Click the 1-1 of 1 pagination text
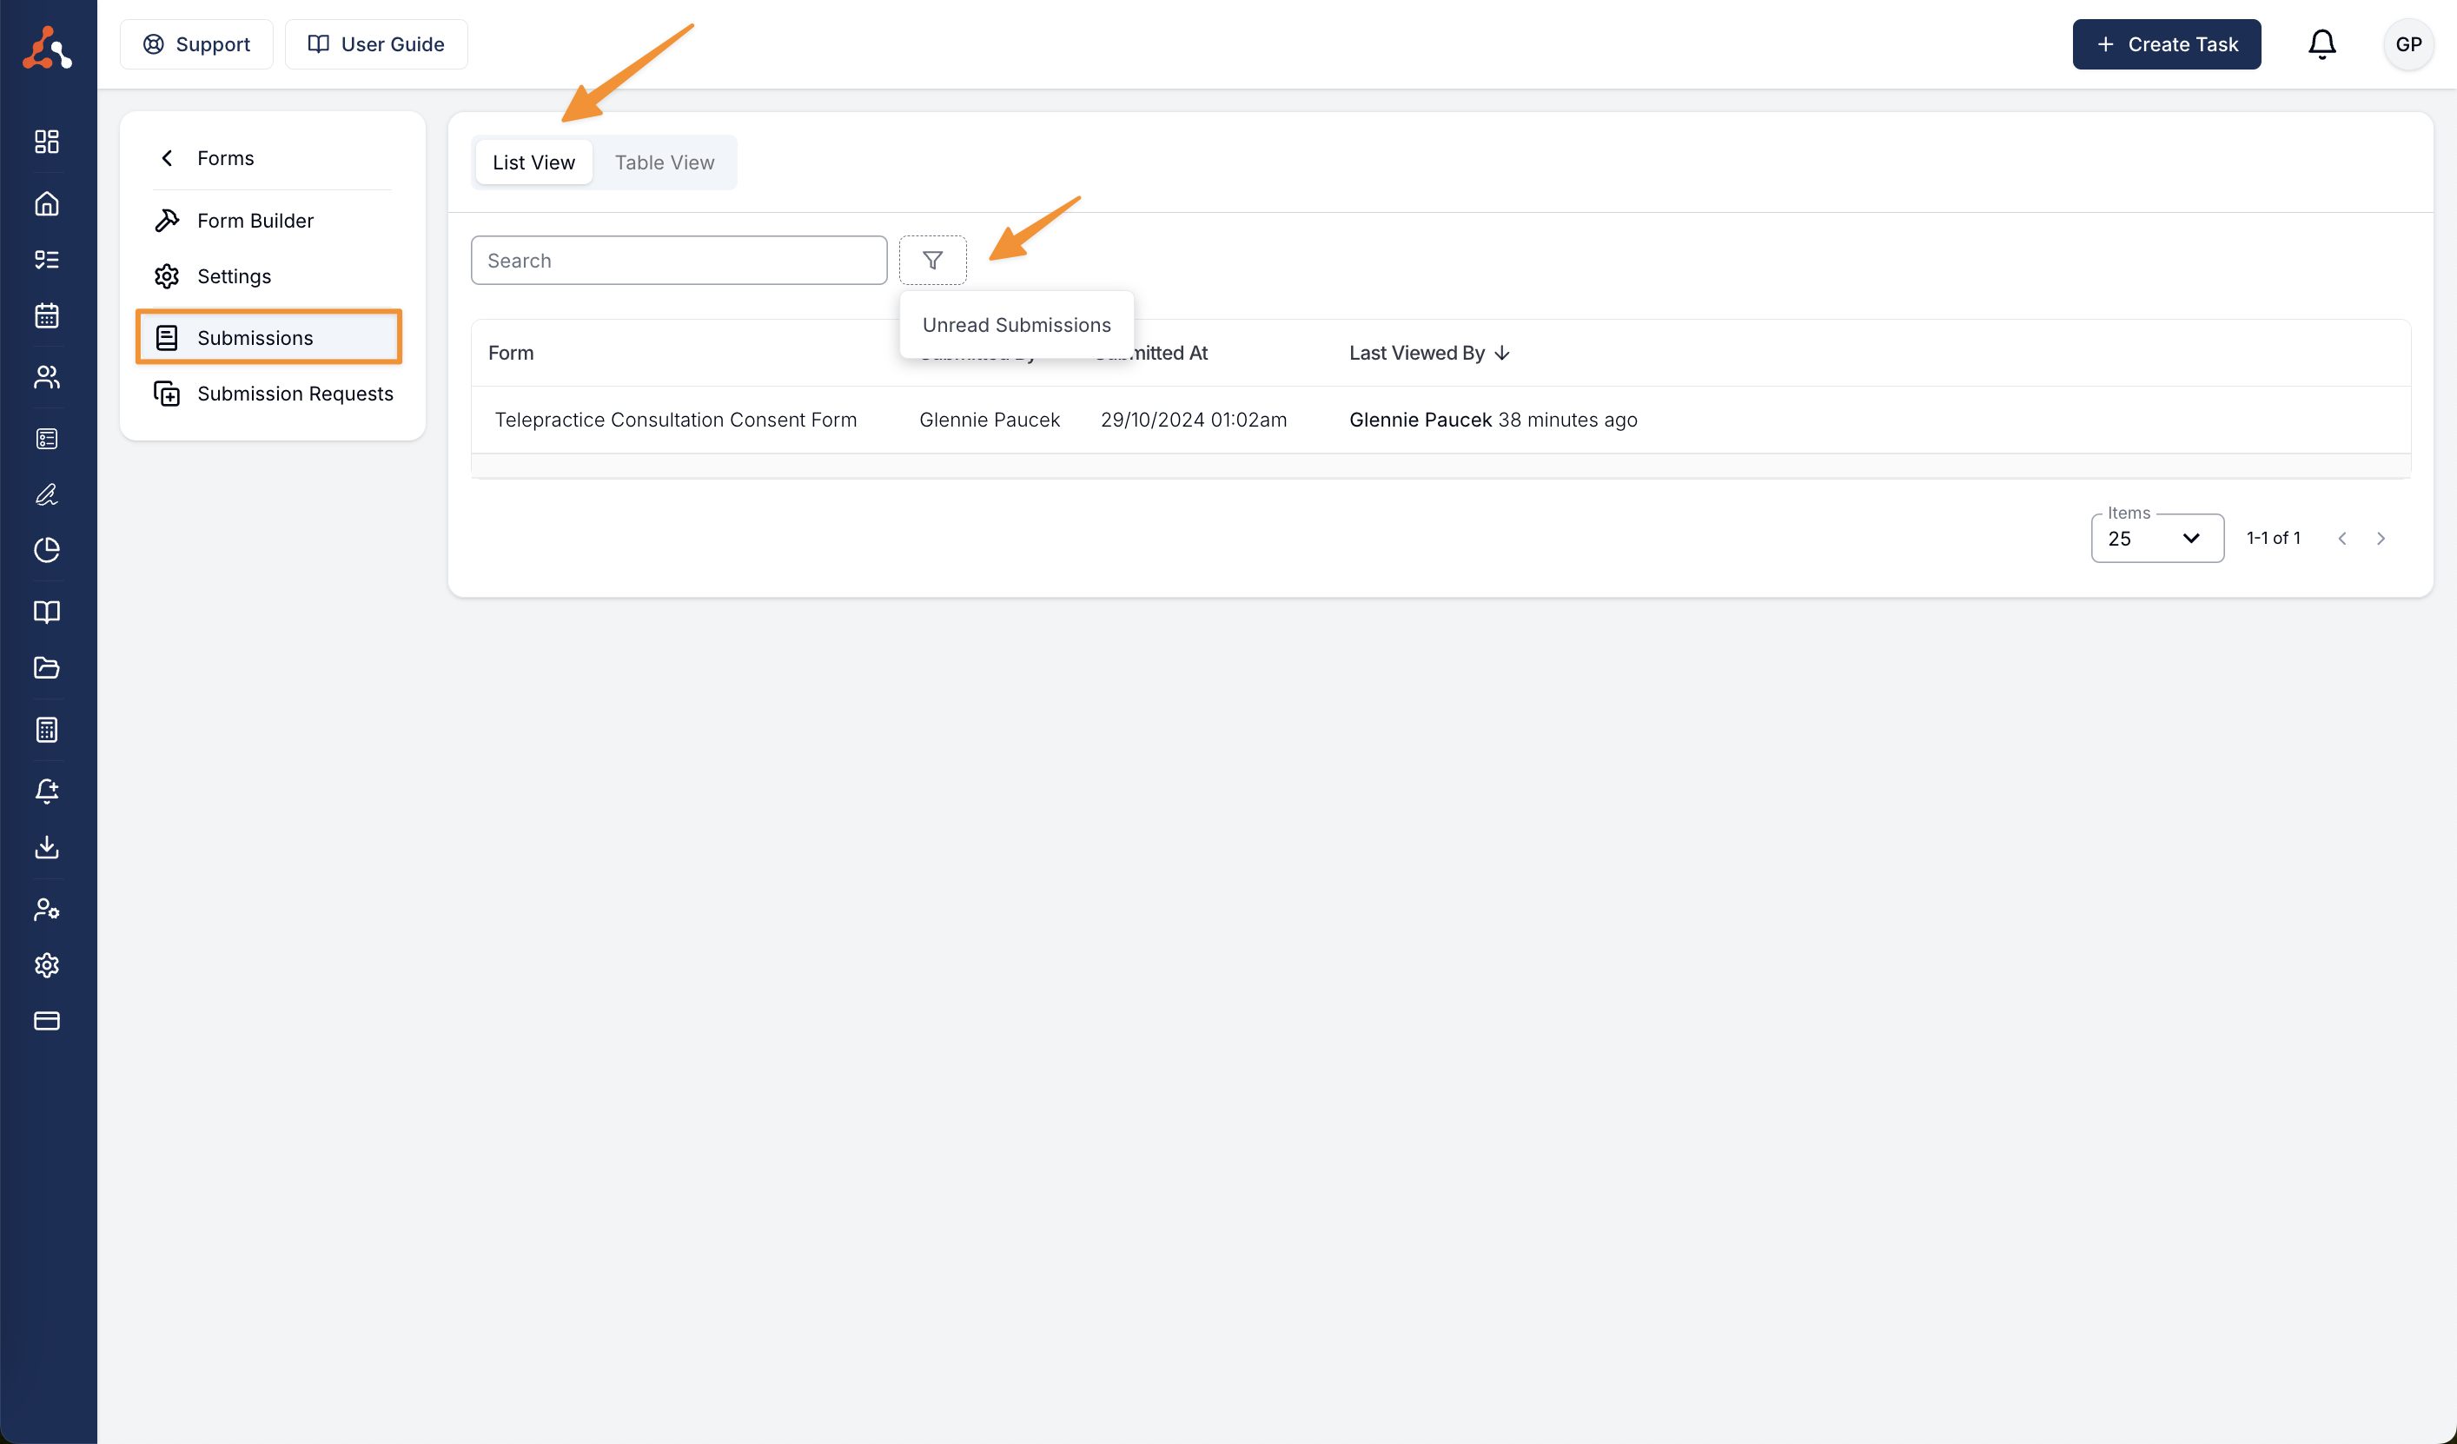2457x1444 pixels. 2273,538
